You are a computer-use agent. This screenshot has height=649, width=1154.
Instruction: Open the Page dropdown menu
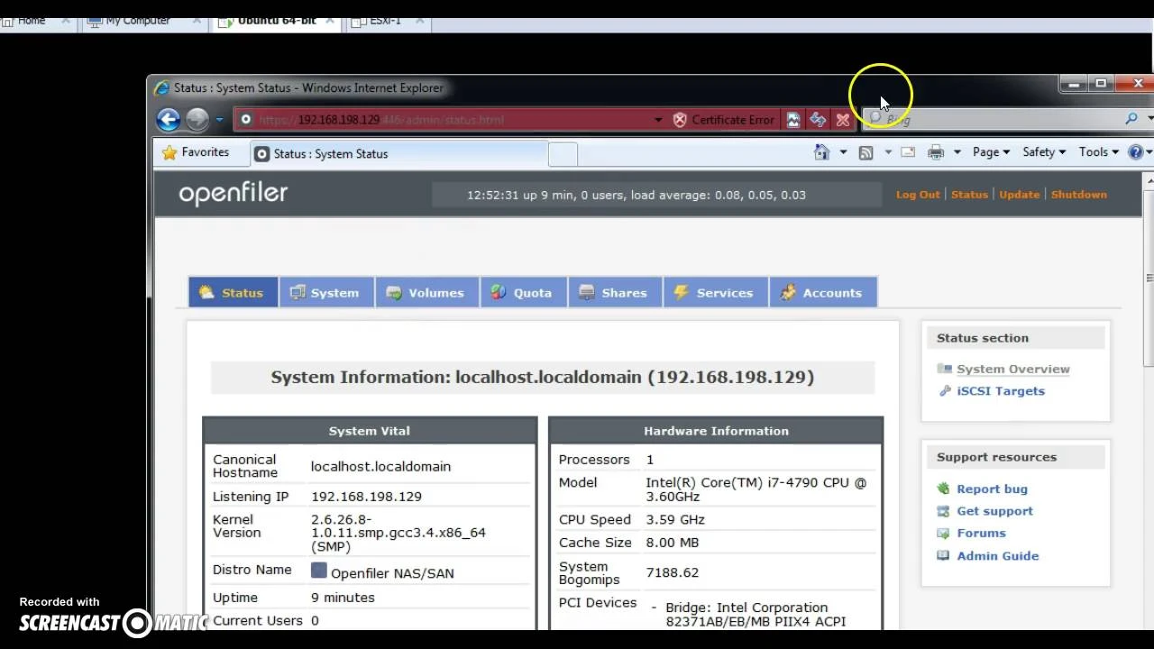point(991,152)
